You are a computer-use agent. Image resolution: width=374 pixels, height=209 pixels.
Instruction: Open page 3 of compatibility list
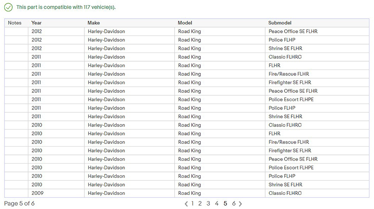[x=208, y=204]
